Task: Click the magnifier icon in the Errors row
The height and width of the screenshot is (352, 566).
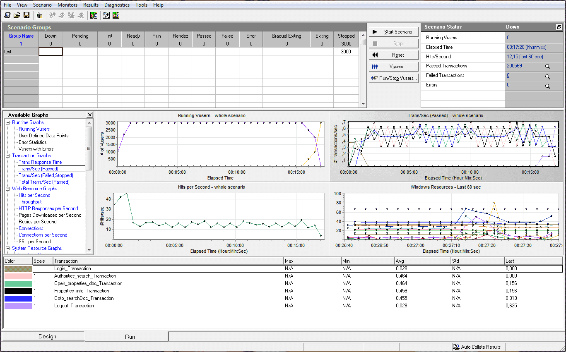Action: [547, 86]
